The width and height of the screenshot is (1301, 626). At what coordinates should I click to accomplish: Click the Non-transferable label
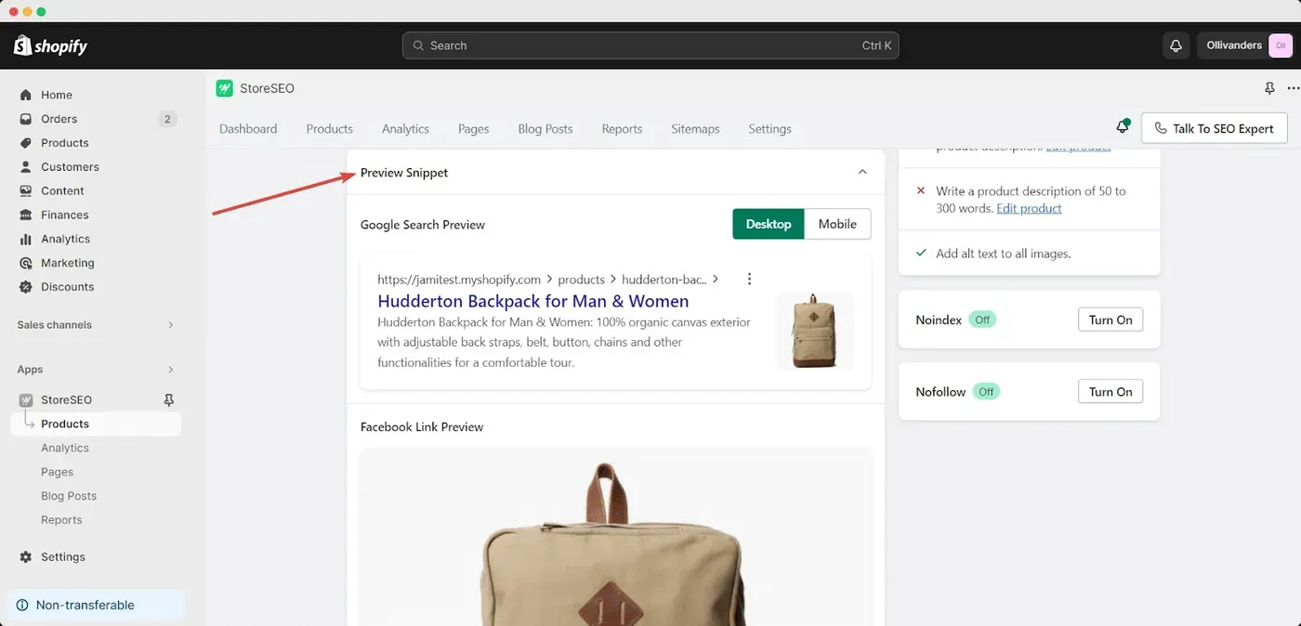(85, 606)
